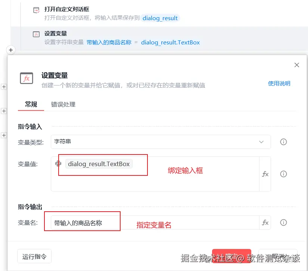Click the dialog_result.TextBox token tag

pyautogui.click(x=100, y=163)
